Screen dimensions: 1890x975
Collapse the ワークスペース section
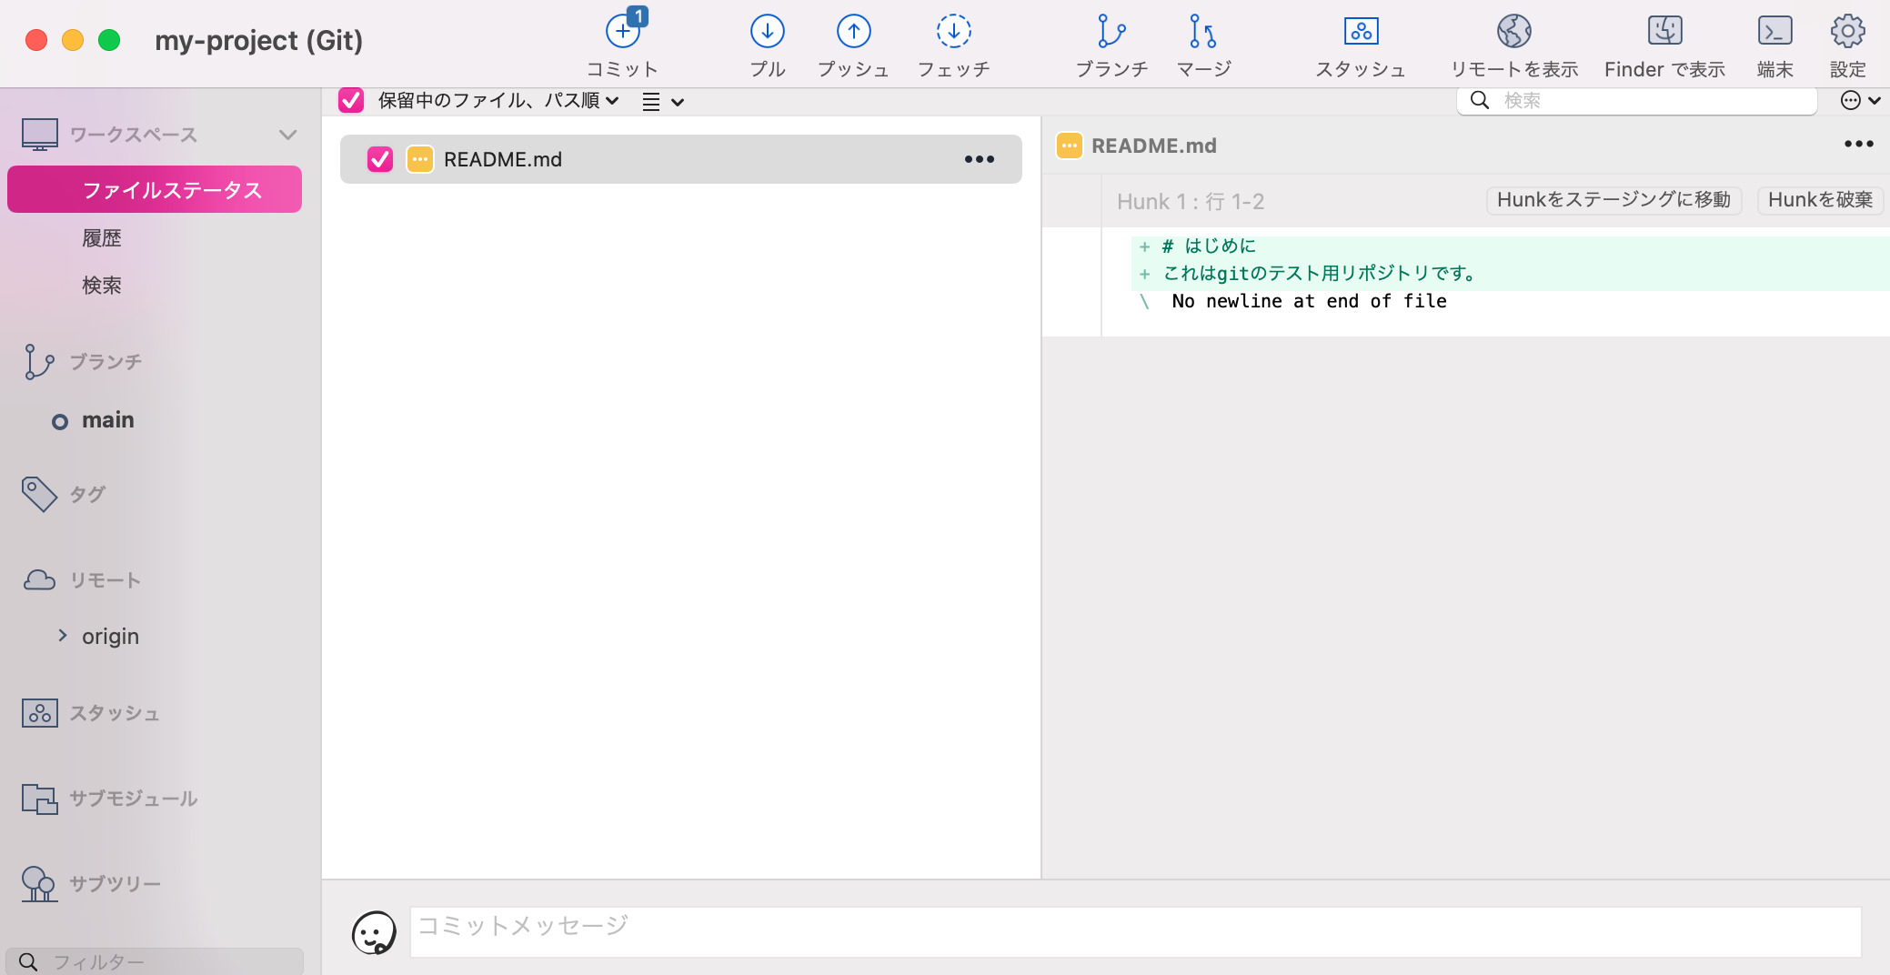pos(288,135)
